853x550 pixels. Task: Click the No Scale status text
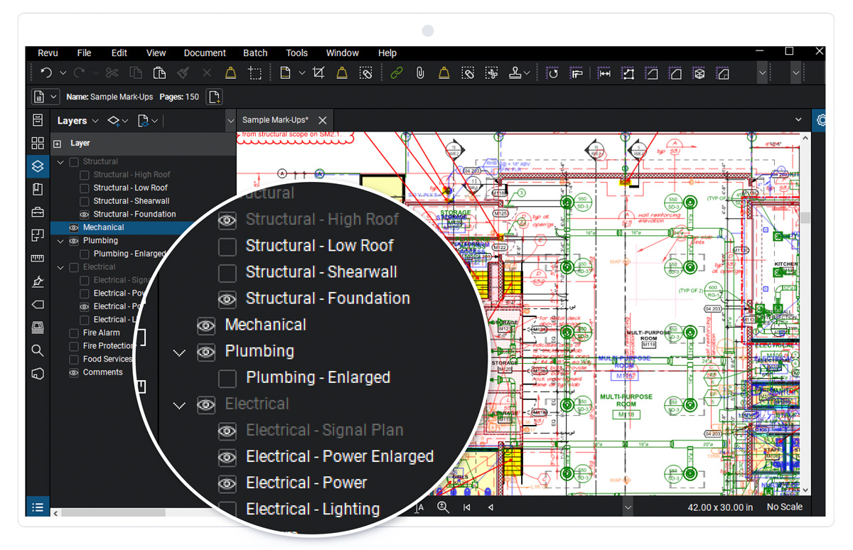point(785,507)
